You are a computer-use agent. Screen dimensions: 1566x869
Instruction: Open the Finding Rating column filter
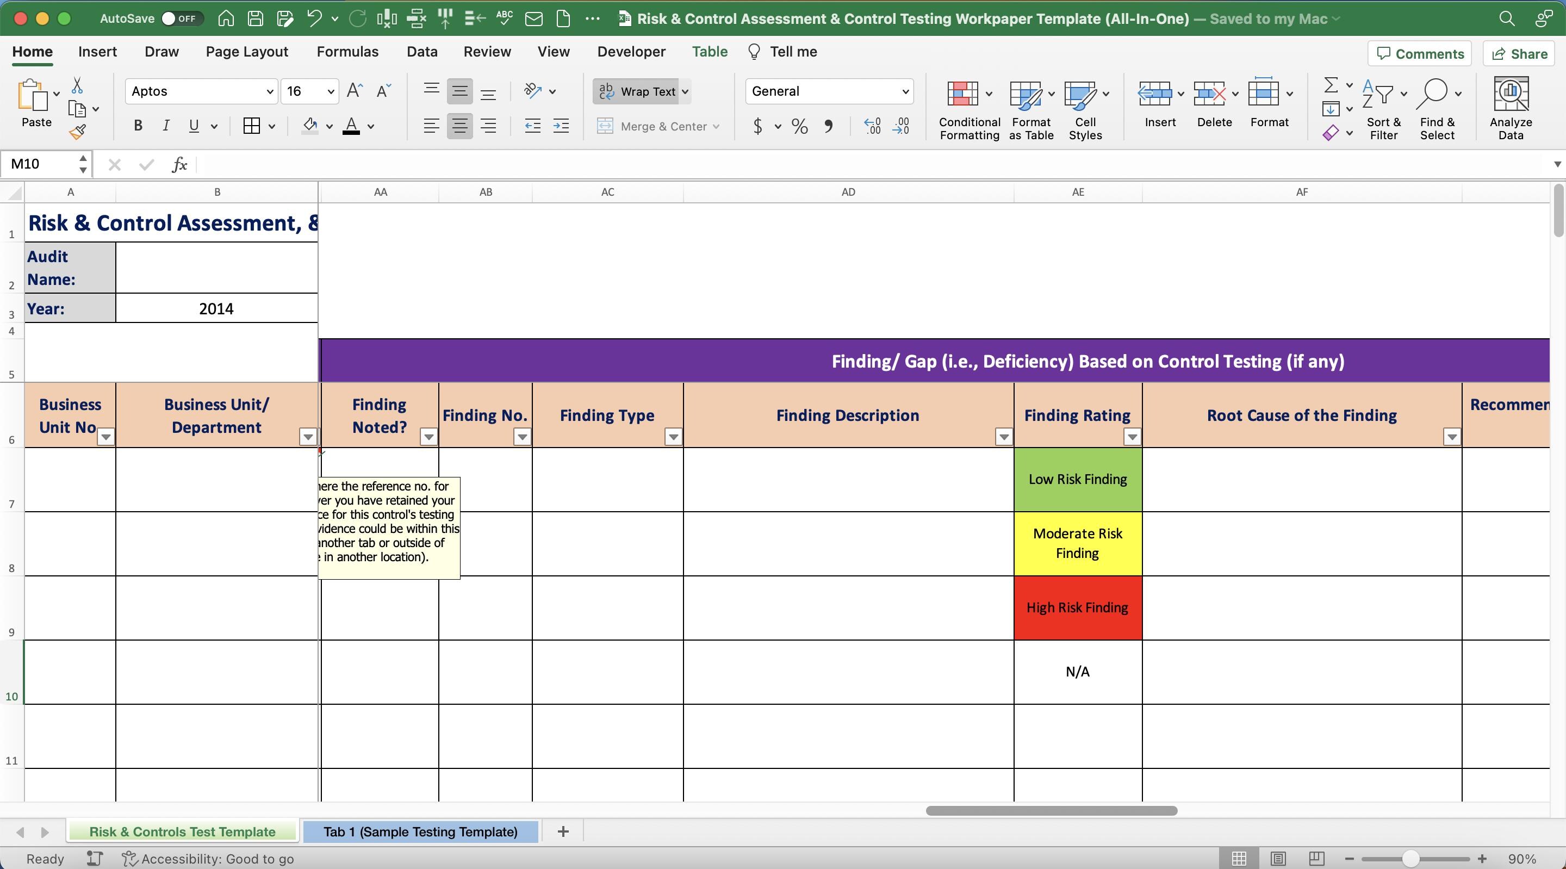[1132, 437]
